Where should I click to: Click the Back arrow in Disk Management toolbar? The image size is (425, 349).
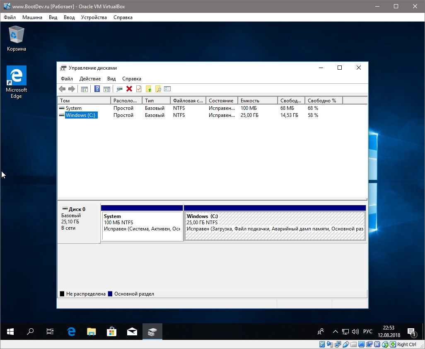tap(62, 89)
